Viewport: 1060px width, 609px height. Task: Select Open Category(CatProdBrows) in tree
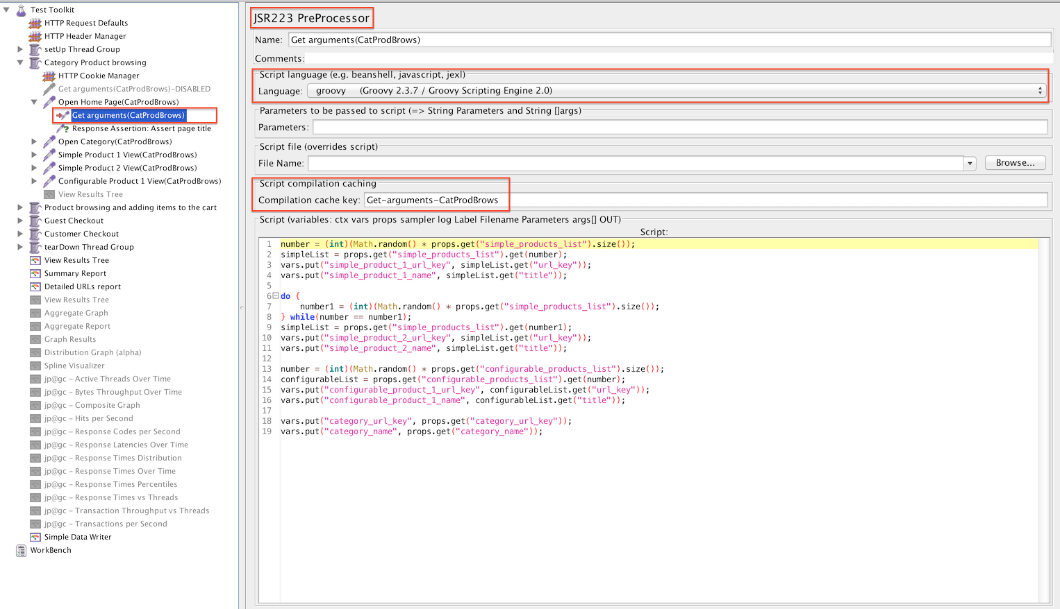point(115,141)
